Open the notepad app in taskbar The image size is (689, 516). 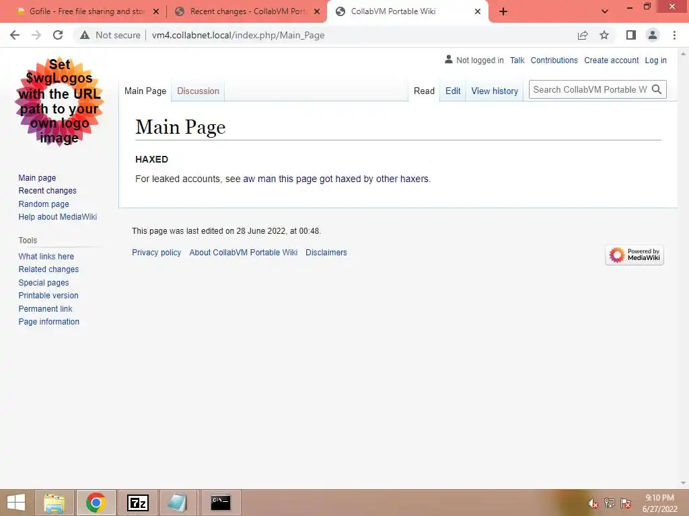coord(178,503)
